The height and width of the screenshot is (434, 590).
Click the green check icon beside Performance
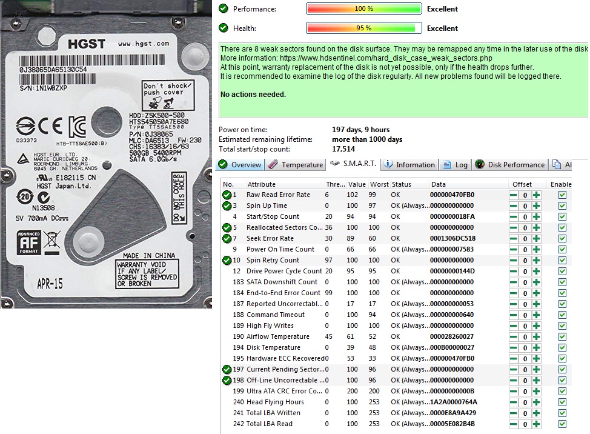[x=224, y=8]
